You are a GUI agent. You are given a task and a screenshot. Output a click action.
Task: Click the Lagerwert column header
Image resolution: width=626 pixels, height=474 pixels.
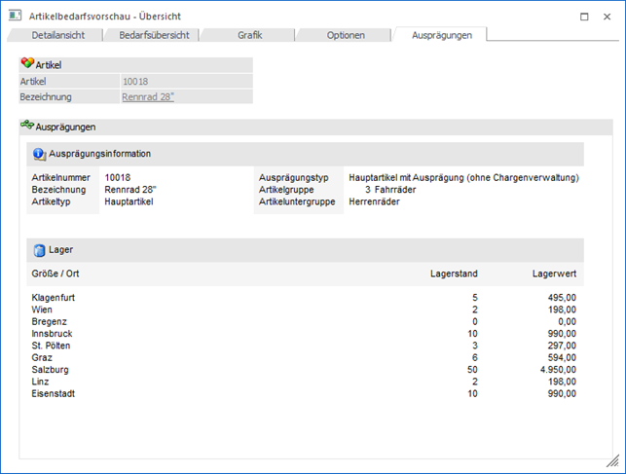[554, 273]
